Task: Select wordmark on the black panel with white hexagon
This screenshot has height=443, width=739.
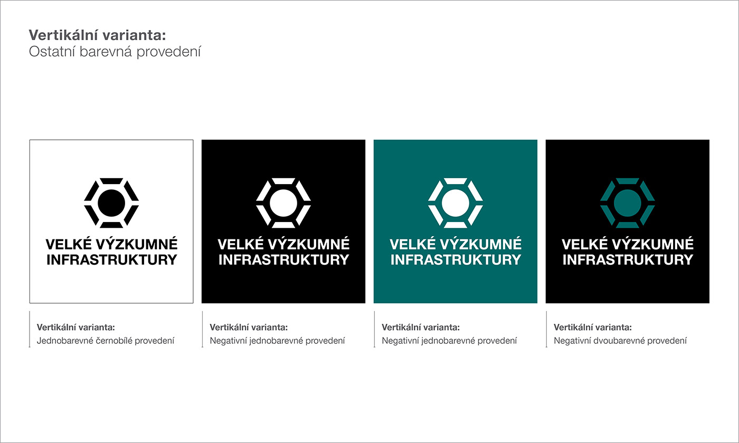Action: pyautogui.click(x=283, y=252)
